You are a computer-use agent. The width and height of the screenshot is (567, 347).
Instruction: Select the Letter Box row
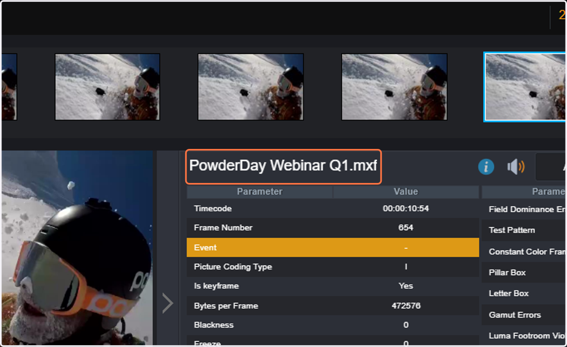coord(524,294)
